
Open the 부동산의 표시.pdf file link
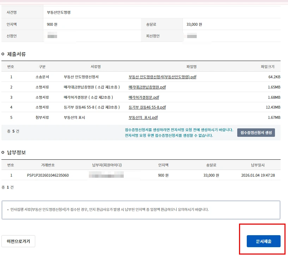pyautogui.click(x=143, y=117)
